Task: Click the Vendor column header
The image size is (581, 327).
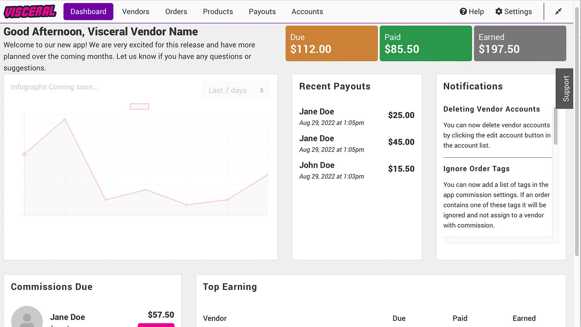Action: tap(215, 318)
